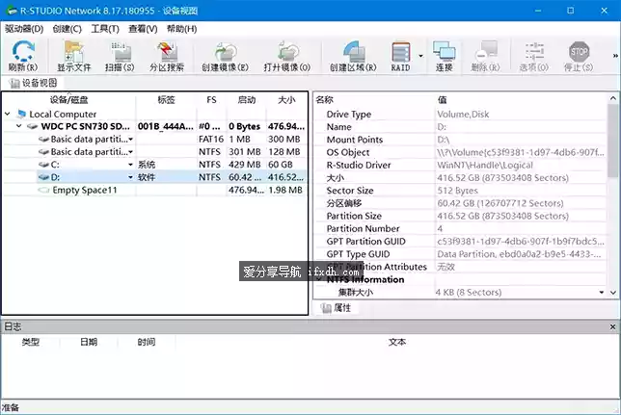Click the Start (启动) column header
The image size is (621, 415).
click(246, 100)
